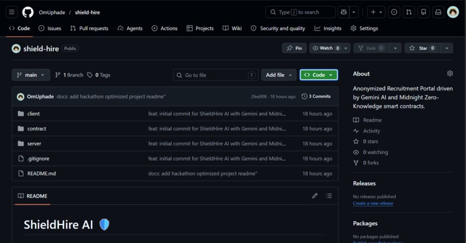Expand the Watch options dropdown arrow
466x243 pixels.
pos(346,48)
